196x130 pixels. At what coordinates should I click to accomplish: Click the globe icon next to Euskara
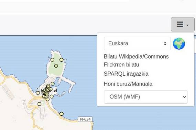tap(179, 44)
